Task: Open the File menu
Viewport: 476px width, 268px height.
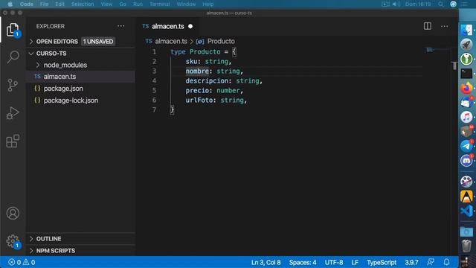Action: (45, 4)
